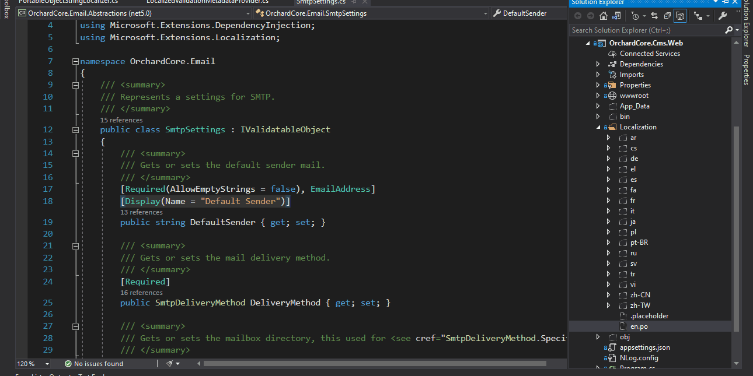Click the Solution Explorer Home icon
753x376 pixels.
point(603,16)
